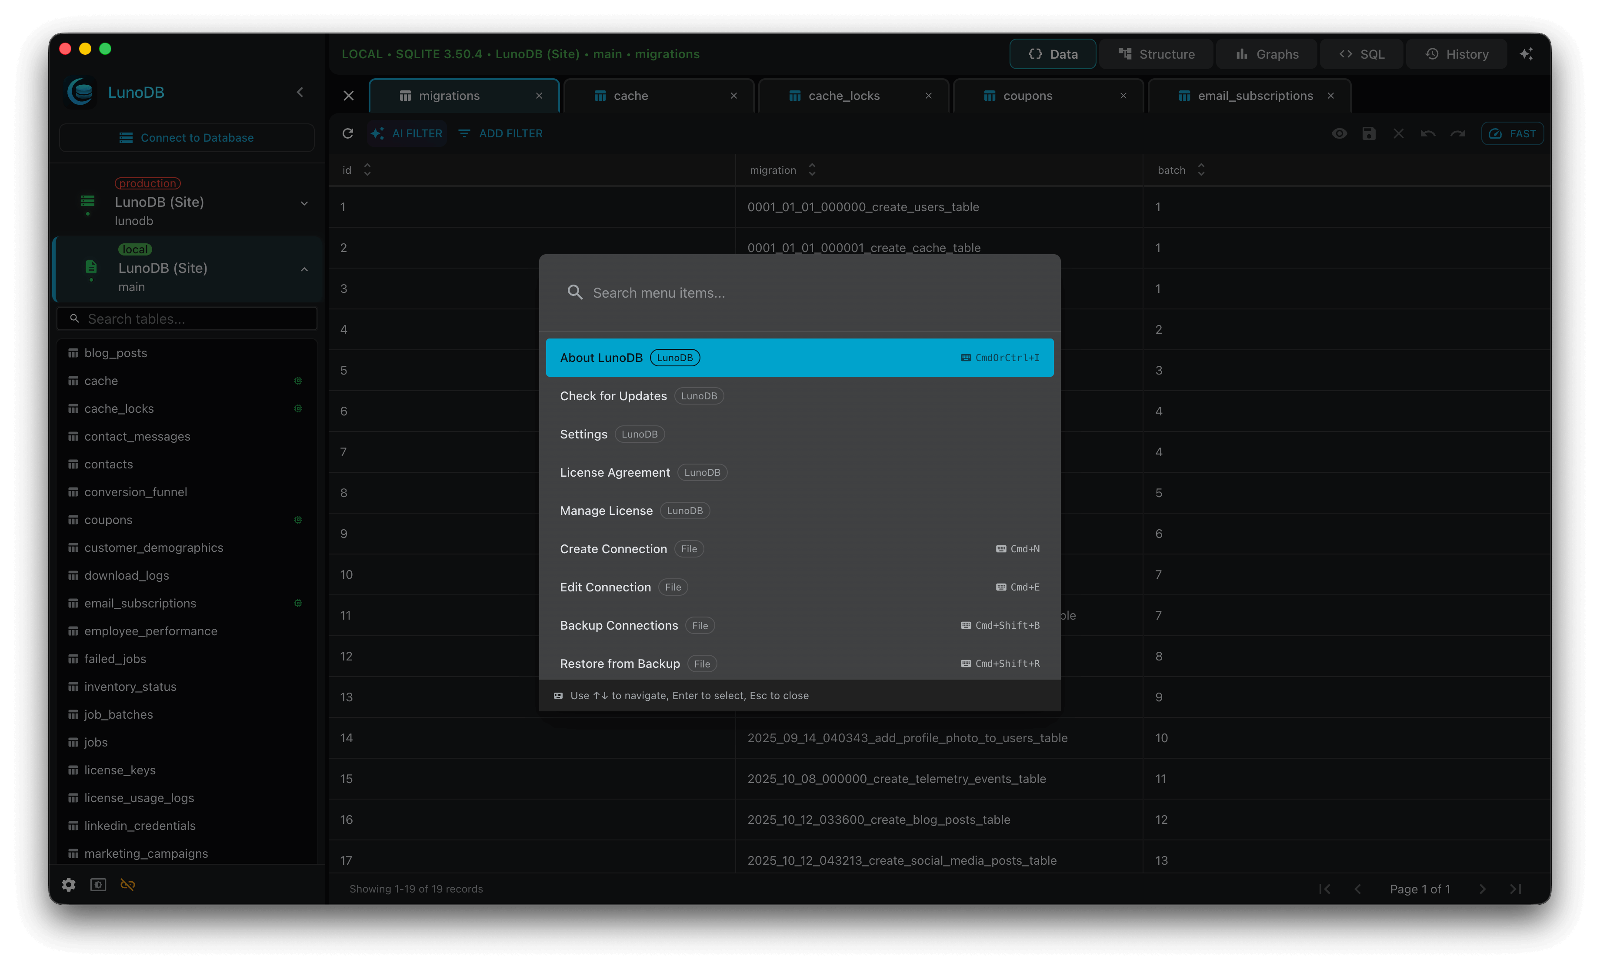
Task: Switch to the Data view tab
Action: (x=1053, y=54)
